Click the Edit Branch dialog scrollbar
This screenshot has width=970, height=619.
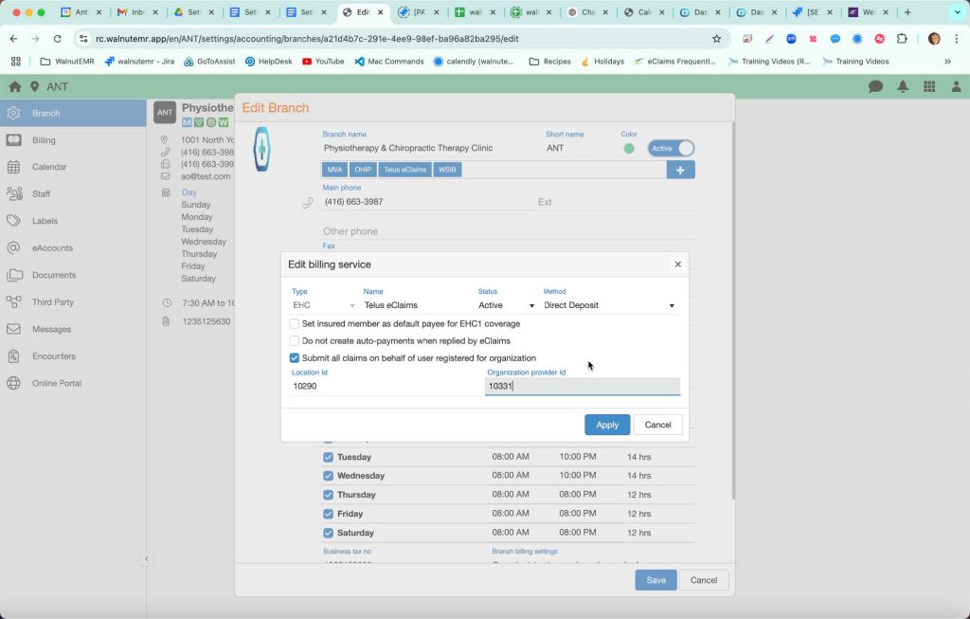click(x=734, y=309)
